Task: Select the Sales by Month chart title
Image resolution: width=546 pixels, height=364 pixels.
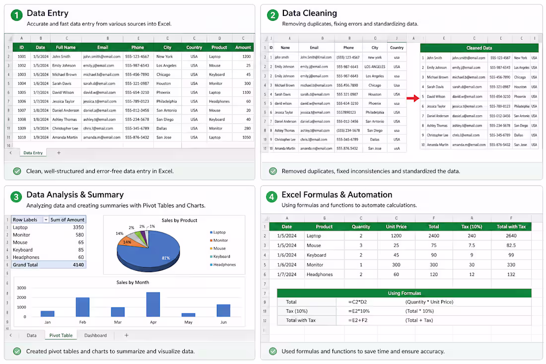Action: (x=133, y=283)
